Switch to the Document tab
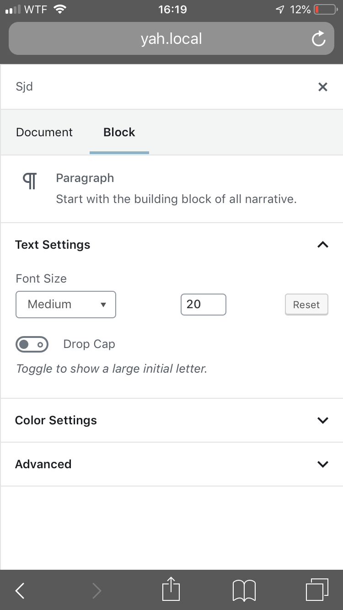Viewport: 343px width, 610px height. click(x=44, y=132)
